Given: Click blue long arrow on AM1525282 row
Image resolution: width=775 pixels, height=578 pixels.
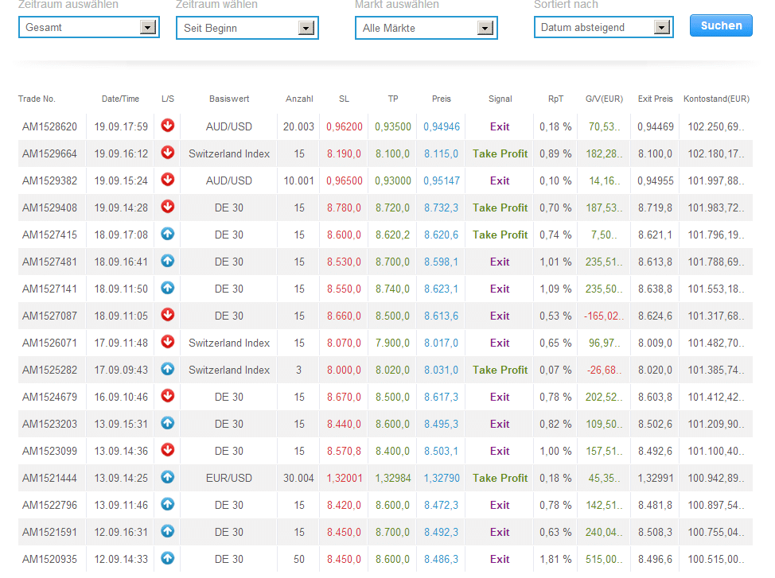Looking at the screenshot, I should [167, 370].
